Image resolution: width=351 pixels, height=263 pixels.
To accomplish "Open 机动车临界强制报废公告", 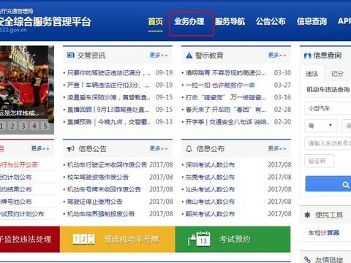I will coord(101,214).
